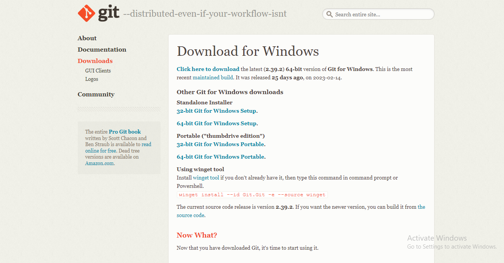Click the Using winget tool label
The width and height of the screenshot is (504, 263).
(200, 169)
